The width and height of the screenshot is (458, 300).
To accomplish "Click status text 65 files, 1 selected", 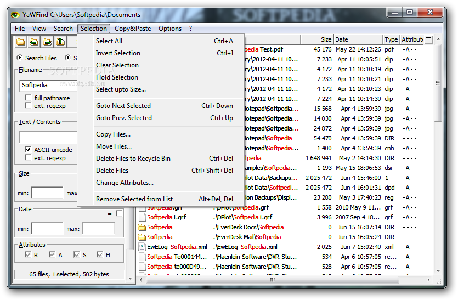I will [69, 274].
